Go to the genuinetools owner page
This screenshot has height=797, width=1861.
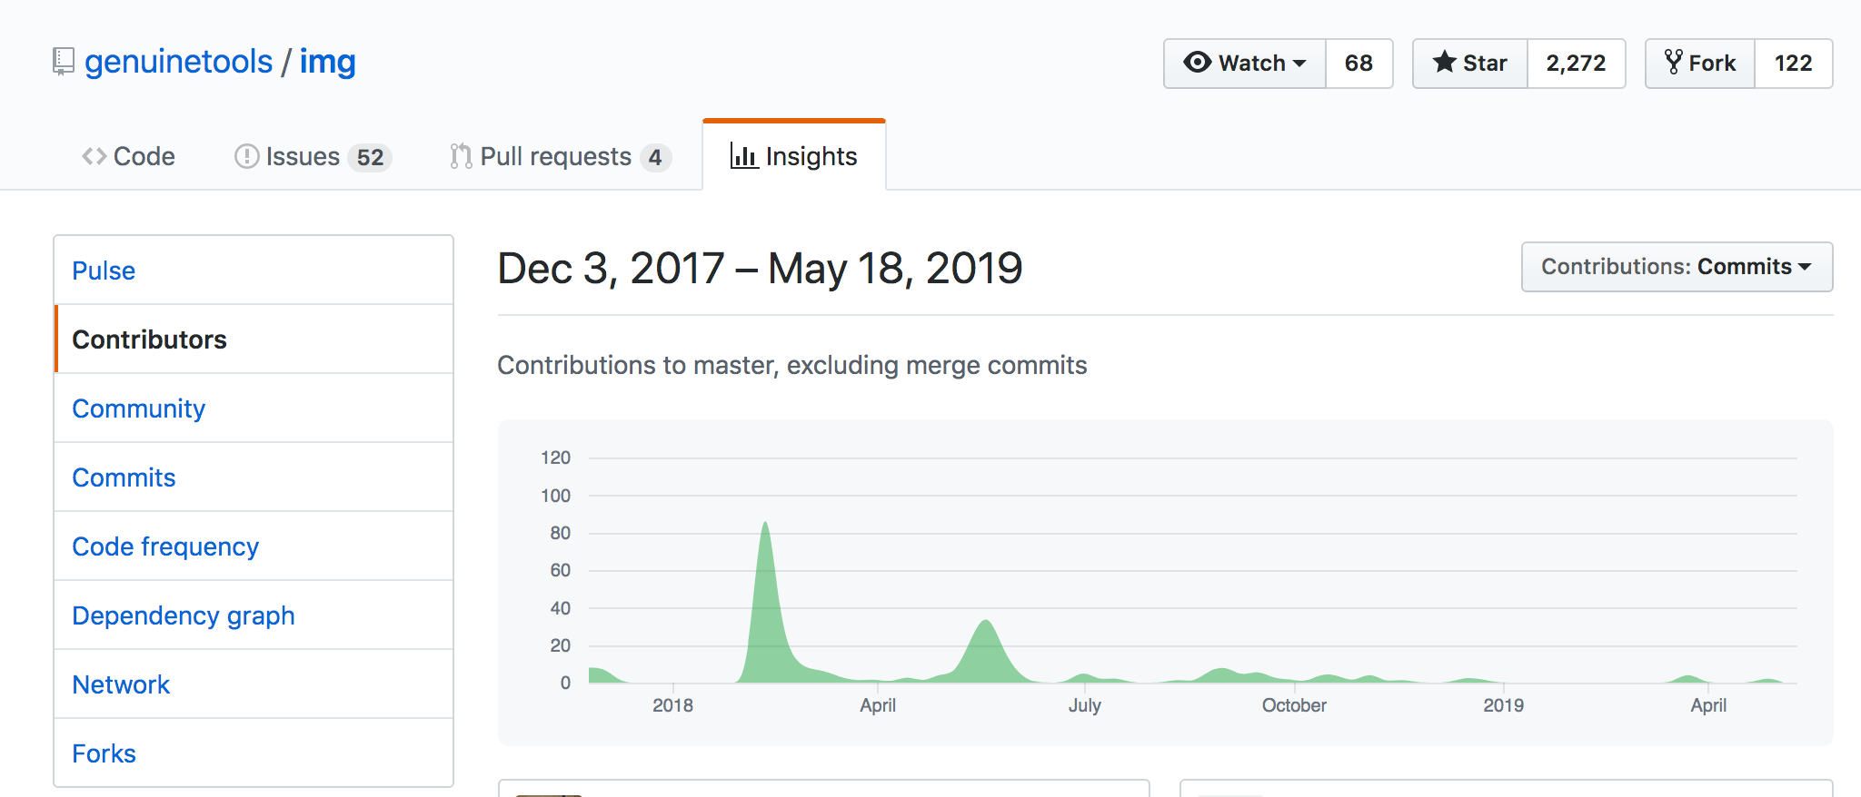click(x=178, y=62)
